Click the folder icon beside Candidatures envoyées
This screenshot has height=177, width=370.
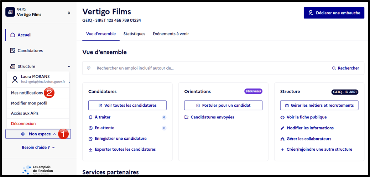[187, 117]
